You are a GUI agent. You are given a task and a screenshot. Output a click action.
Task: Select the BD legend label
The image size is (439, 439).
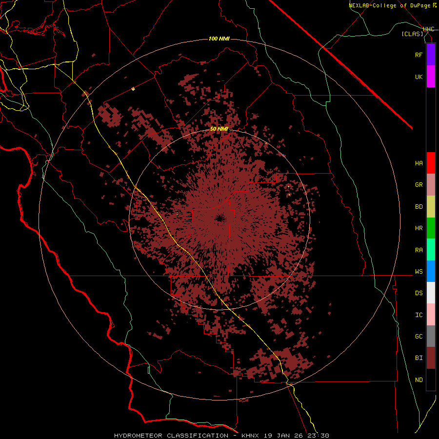tap(419, 207)
